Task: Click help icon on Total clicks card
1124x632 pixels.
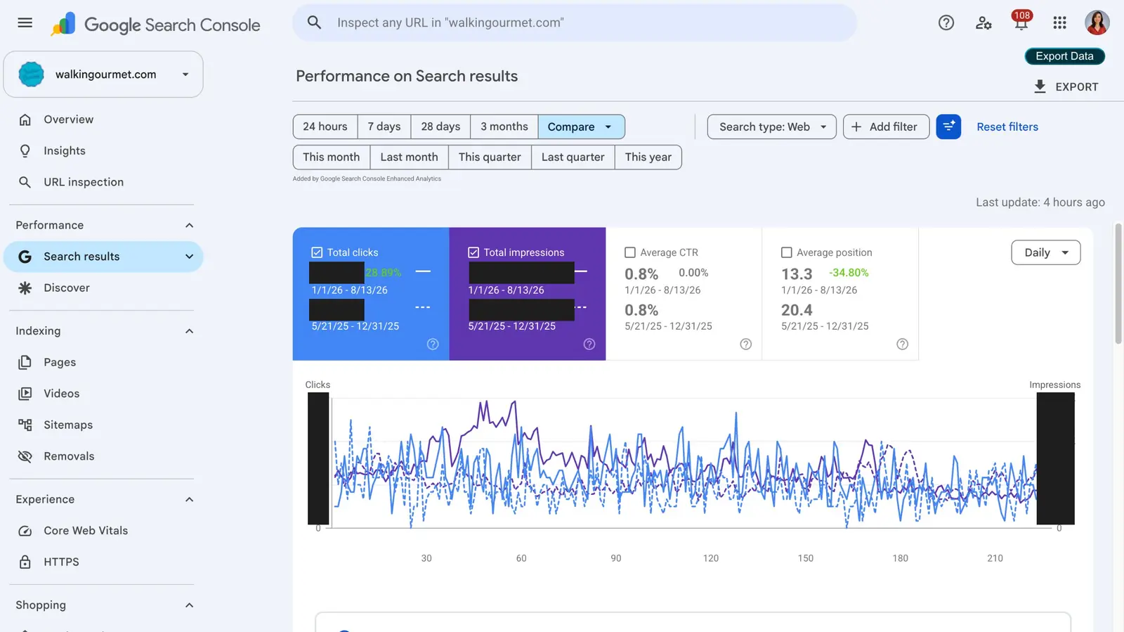Action: pos(433,344)
